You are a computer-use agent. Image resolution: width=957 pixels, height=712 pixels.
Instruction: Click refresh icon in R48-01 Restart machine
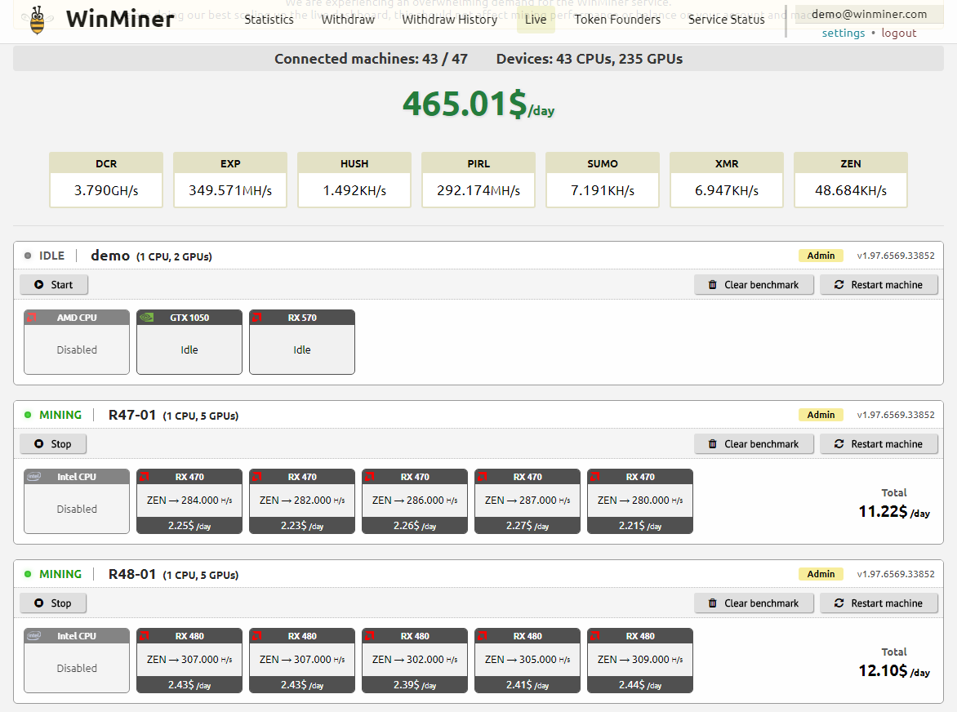[x=839, y=603]
